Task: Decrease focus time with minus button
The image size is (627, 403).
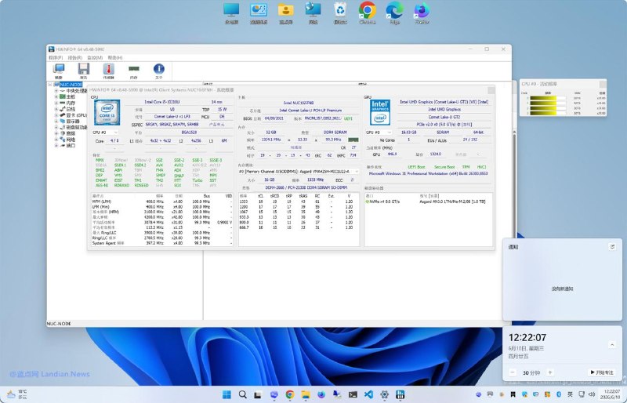Action: [x=513, y=372]
